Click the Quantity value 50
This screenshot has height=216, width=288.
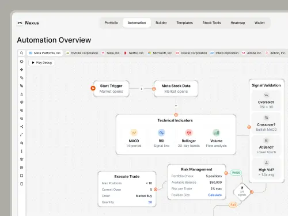pyautogui.click(x=150, y=202)
